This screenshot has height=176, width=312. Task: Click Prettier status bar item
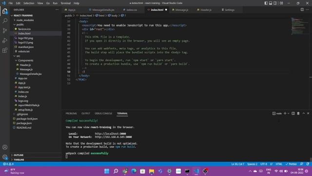click(291, 164)
